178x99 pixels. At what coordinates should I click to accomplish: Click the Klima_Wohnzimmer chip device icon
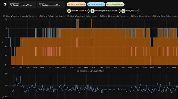69,11
